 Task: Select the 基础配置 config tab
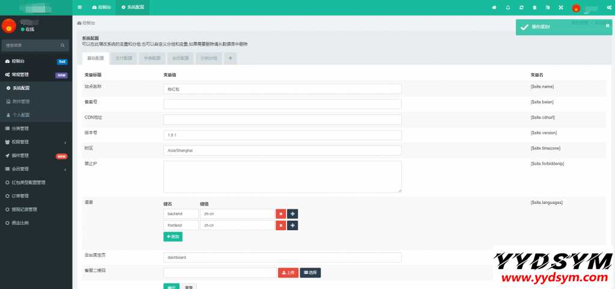[95, 58]
